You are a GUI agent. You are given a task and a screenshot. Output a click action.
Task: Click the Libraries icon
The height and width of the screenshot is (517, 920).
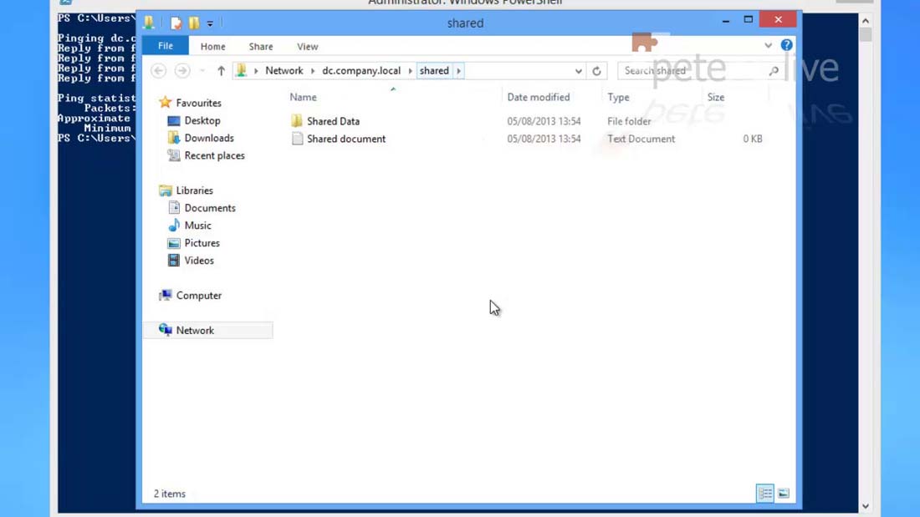click(166, 190)
